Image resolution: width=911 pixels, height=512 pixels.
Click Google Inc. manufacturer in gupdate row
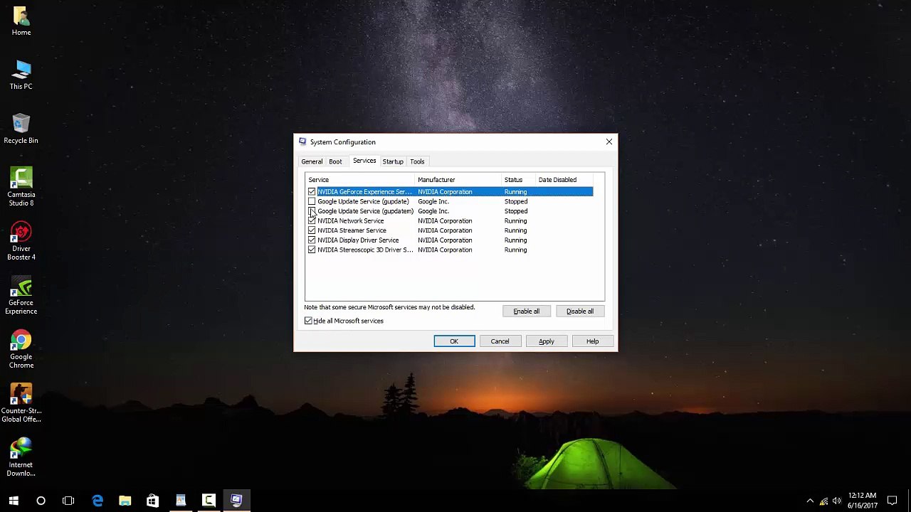(433, 202)
